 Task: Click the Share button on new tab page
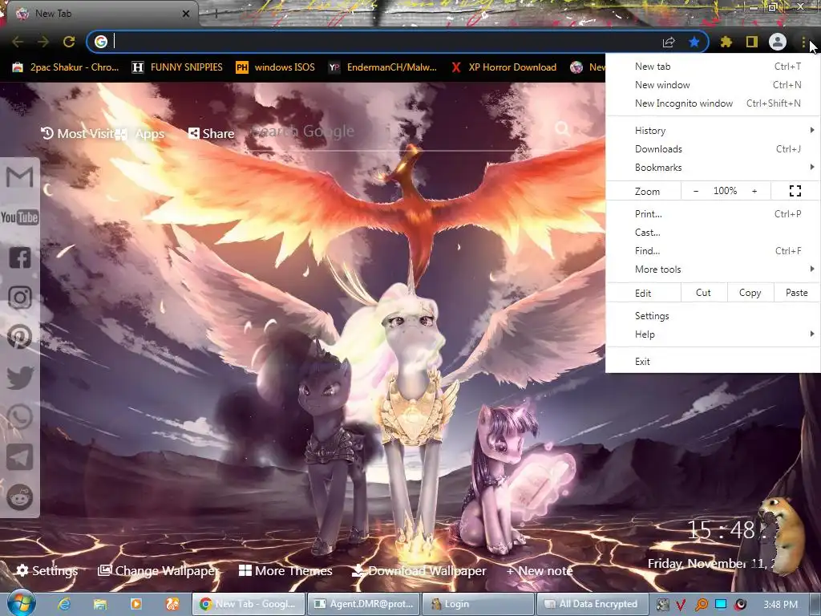(x=212, y=134)
